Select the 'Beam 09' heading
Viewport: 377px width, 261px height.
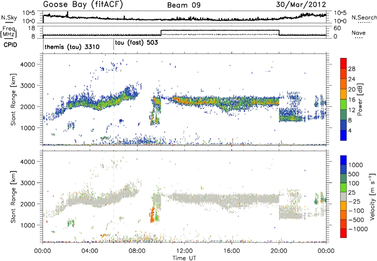pyautogui.click(x=184, y=5)
